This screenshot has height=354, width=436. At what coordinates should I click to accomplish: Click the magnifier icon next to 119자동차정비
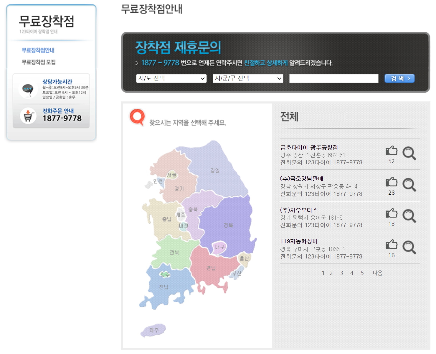(410, 248)
